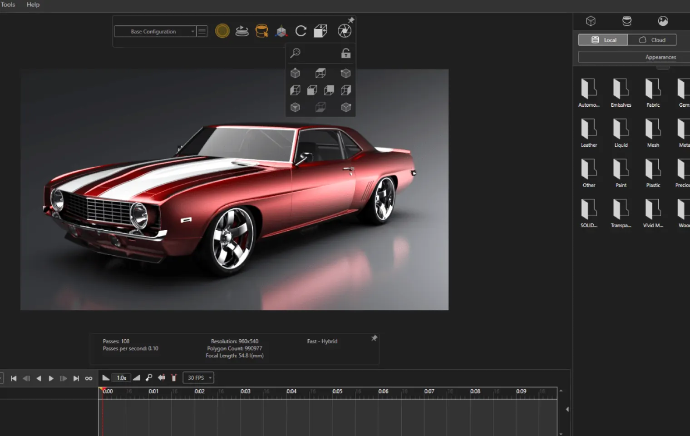690x436 pixels.
Task: Jump to the start of the animation
Action: coord(14,378)
